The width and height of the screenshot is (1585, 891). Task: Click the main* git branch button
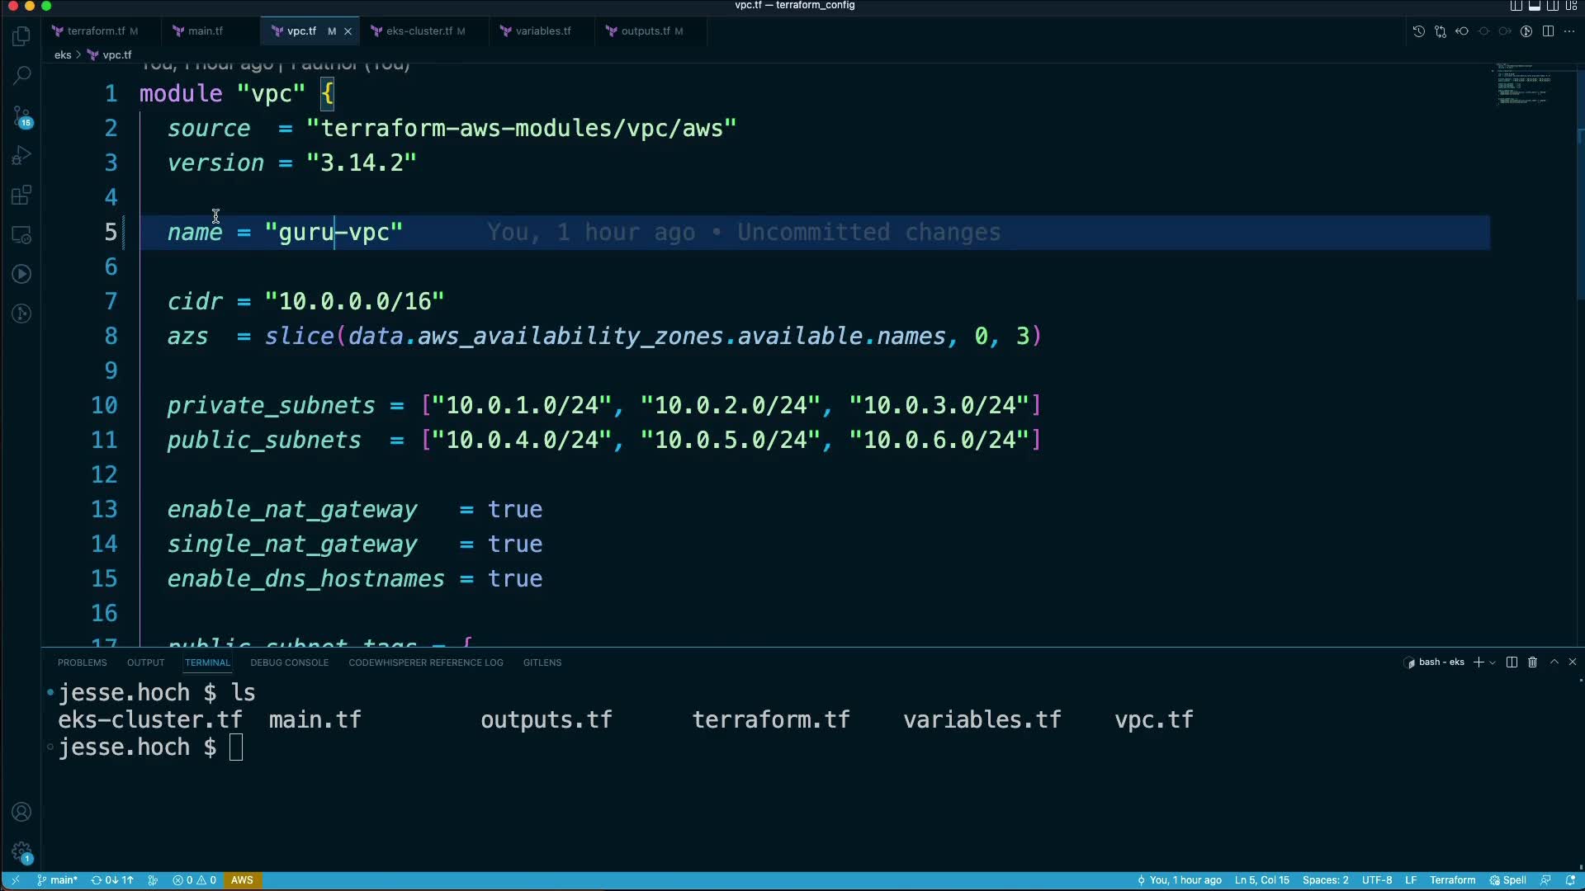[x=58, y=880]
